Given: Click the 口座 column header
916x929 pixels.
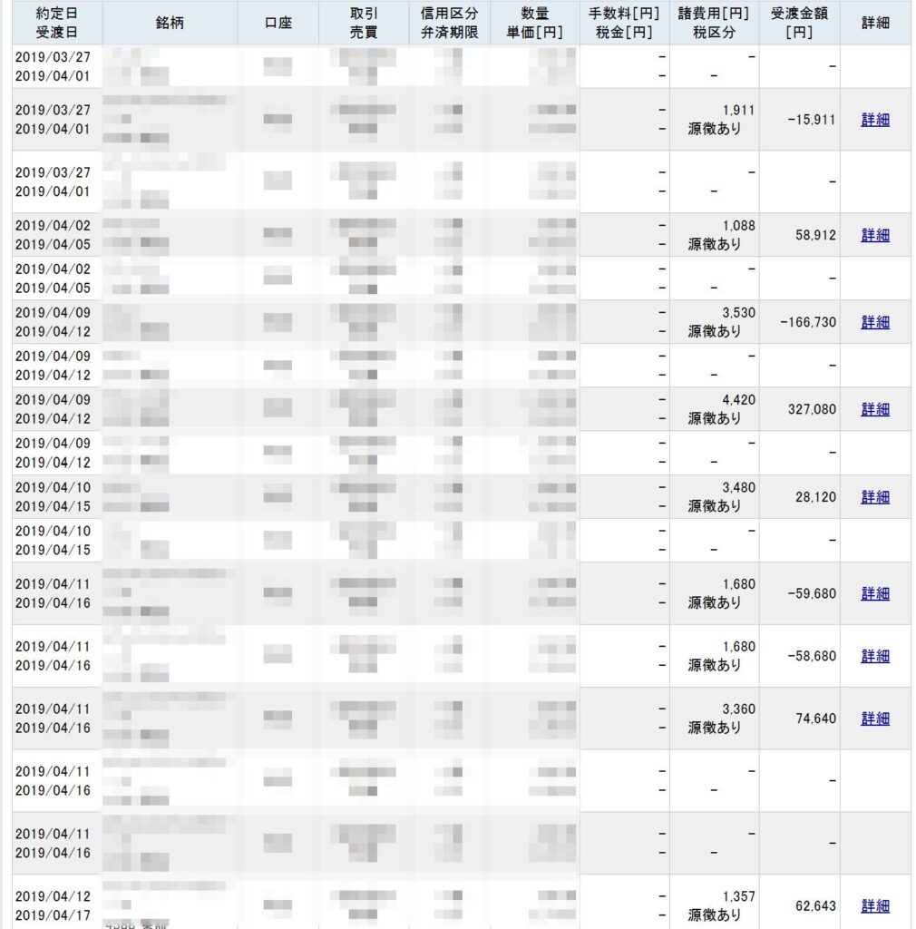Looking at the screenshot, I should [278, 24].
